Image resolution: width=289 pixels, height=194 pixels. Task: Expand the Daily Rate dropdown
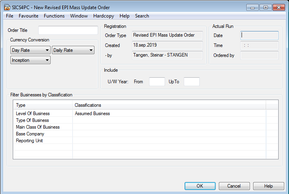[x=73, y=50]
